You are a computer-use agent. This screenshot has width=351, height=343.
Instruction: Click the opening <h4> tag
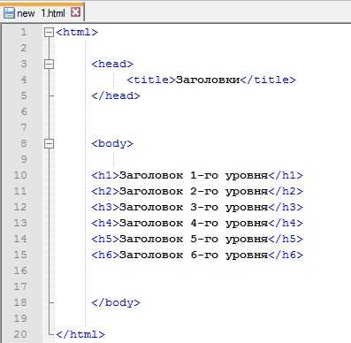tap(105, 224)
